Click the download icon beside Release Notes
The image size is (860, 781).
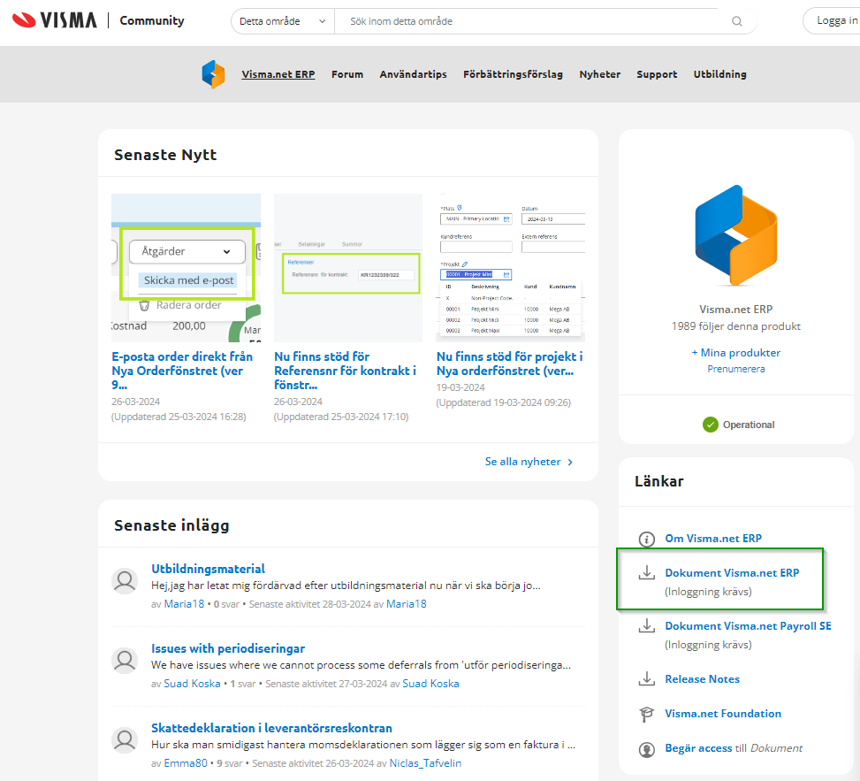click(647, 679)
